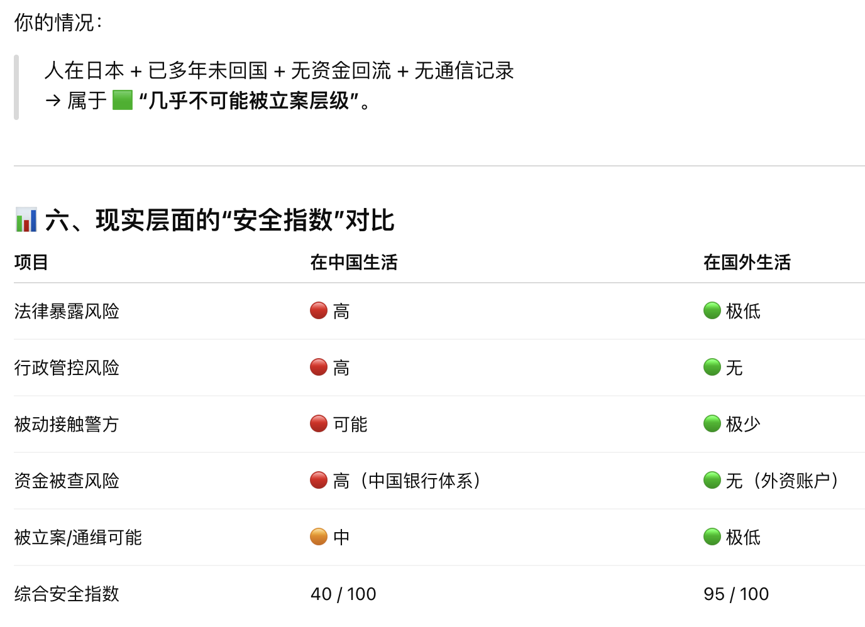Image resolution: width=865 pixels, height=627 pixels.
Task: Click red circle next to 可能
Action: (x=319, y=424)
